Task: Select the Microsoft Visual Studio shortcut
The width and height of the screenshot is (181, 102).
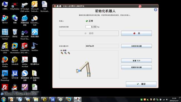Action: 25,35
